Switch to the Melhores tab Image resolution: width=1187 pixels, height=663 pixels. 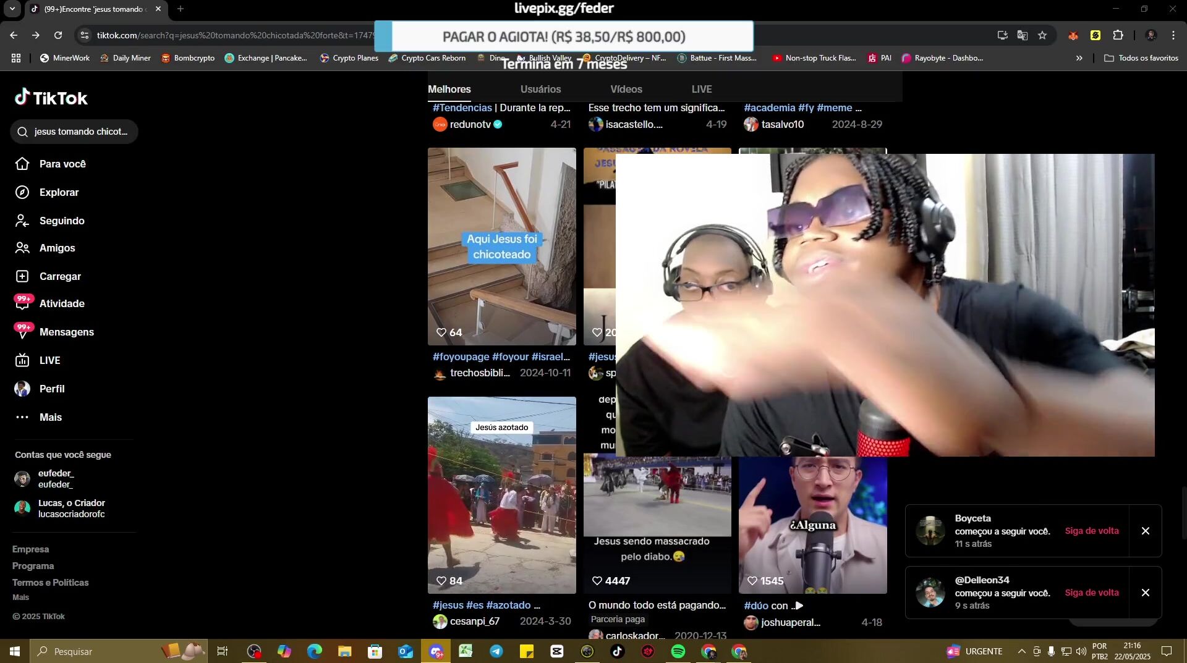[449, 89]
